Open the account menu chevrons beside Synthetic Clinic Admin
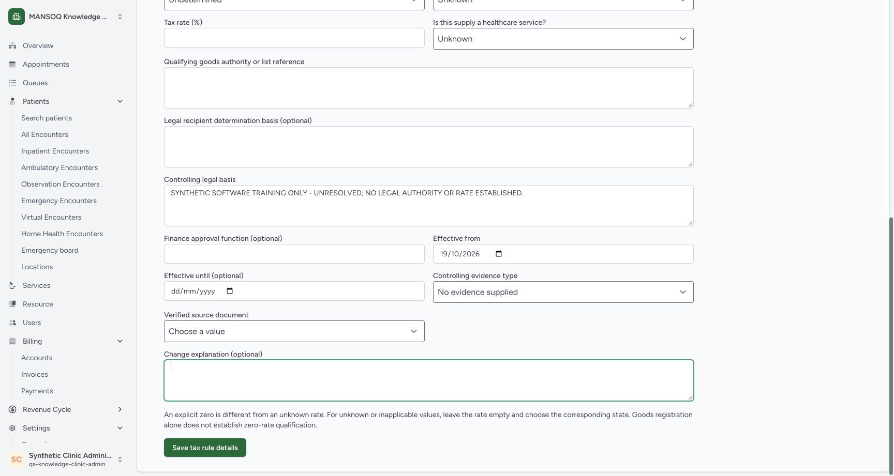The height and width of the screenshot is (476, 894). point(120,459)
